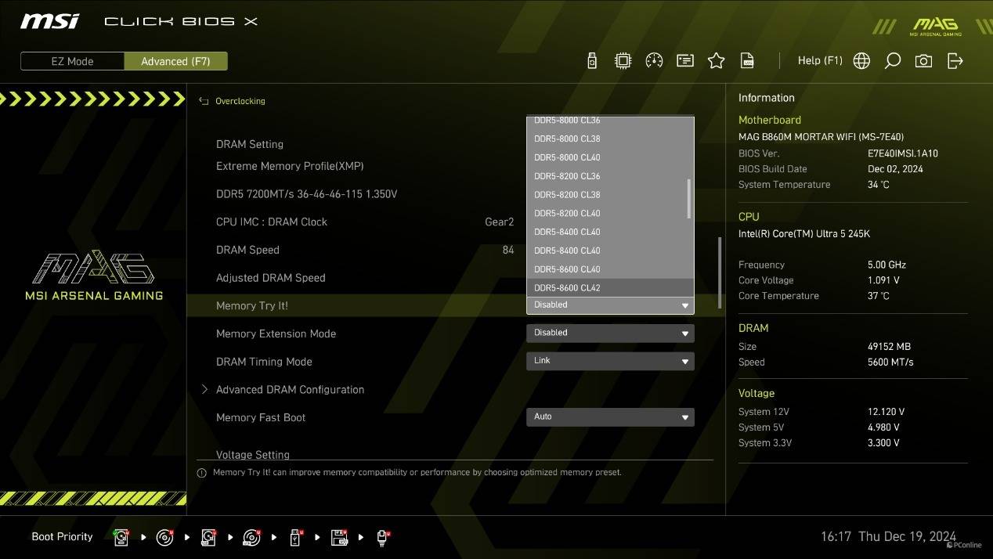Click the exit door icon
993x559 pixels.
[955, 61]
